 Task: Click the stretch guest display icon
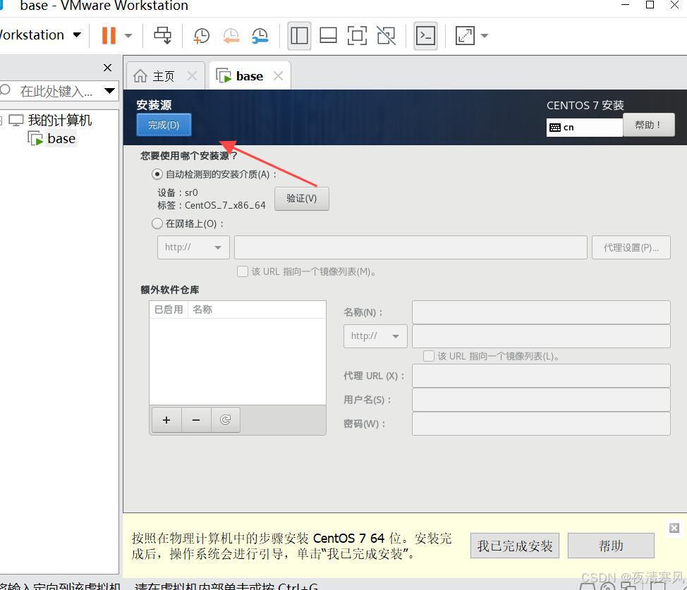click(465, 35)
